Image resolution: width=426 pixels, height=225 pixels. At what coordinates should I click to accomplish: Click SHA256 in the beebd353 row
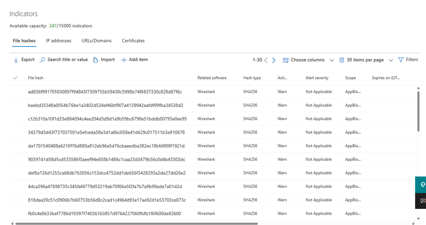tap(250, 105)
